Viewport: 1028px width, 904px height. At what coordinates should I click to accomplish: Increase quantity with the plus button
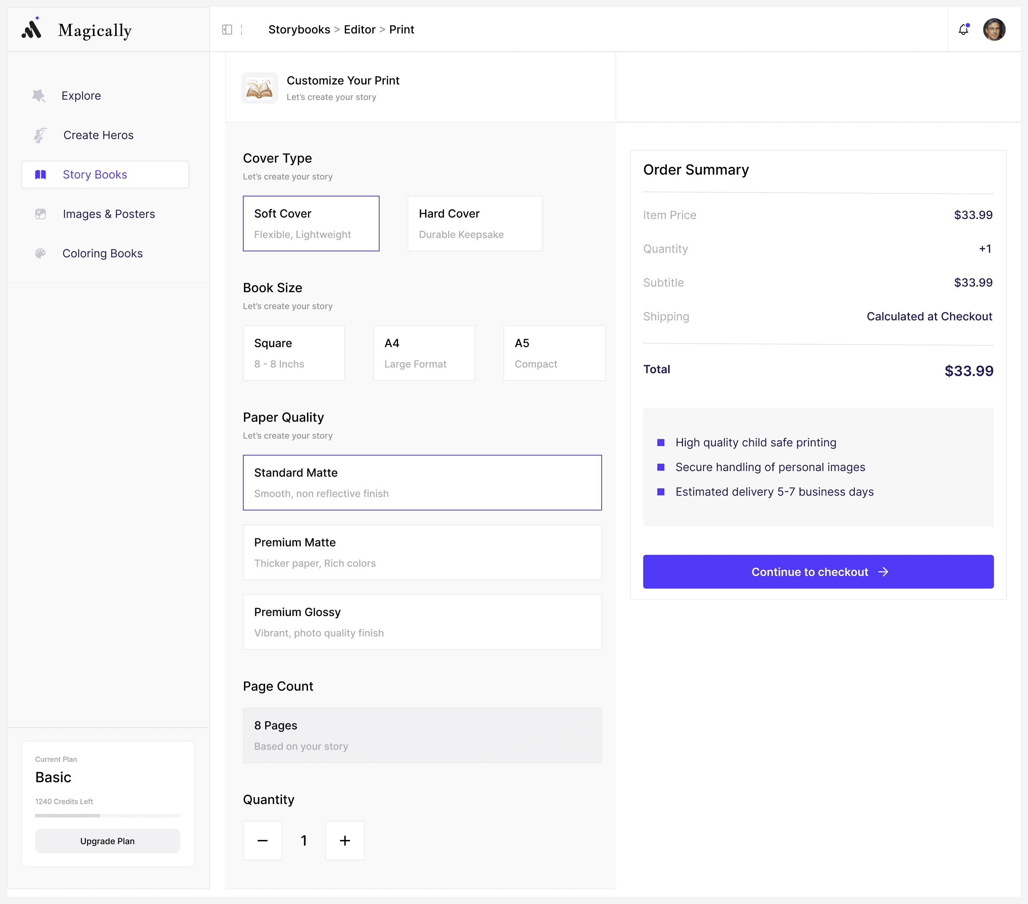coord(345,841)
